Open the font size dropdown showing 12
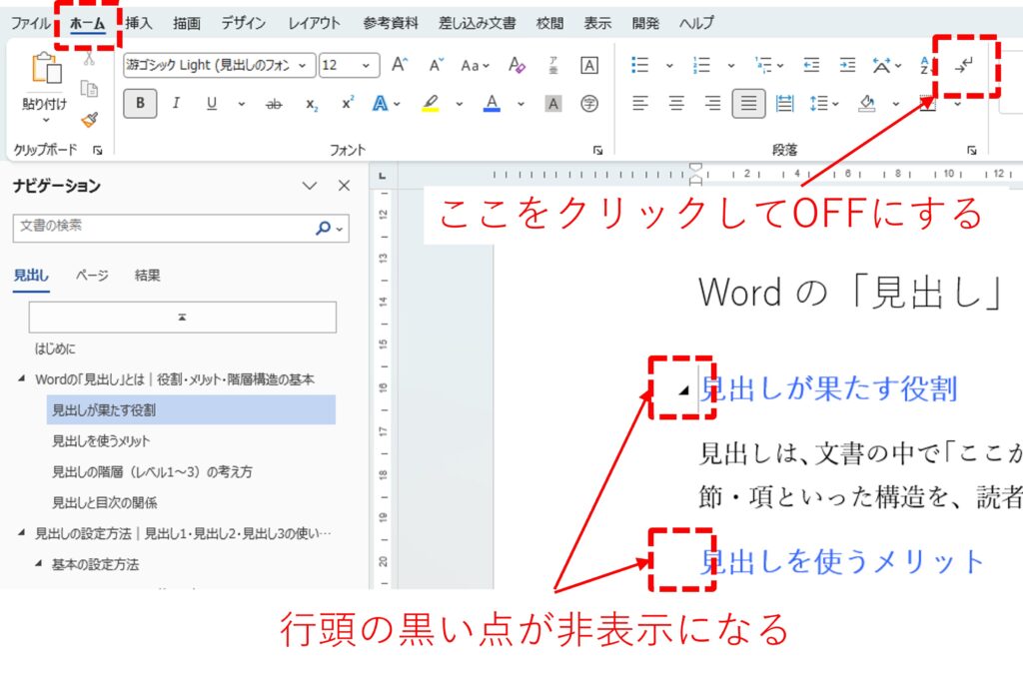 [366, 65]
